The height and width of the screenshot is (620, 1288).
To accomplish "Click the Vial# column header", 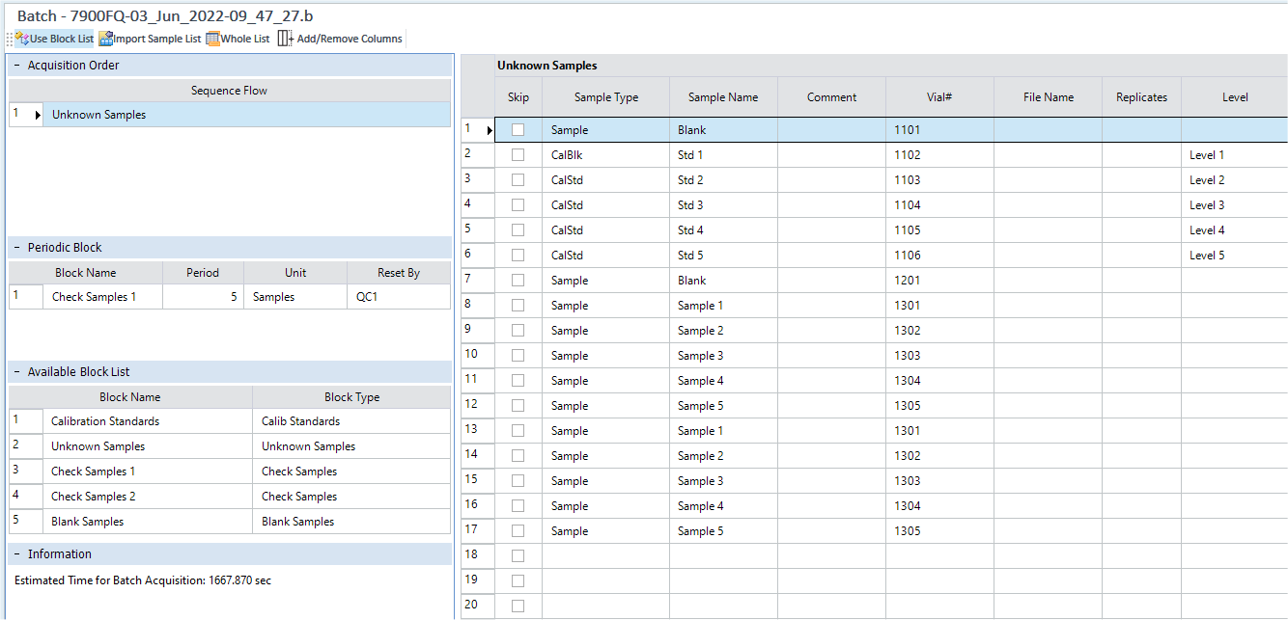I will click(x=939, y=97).
